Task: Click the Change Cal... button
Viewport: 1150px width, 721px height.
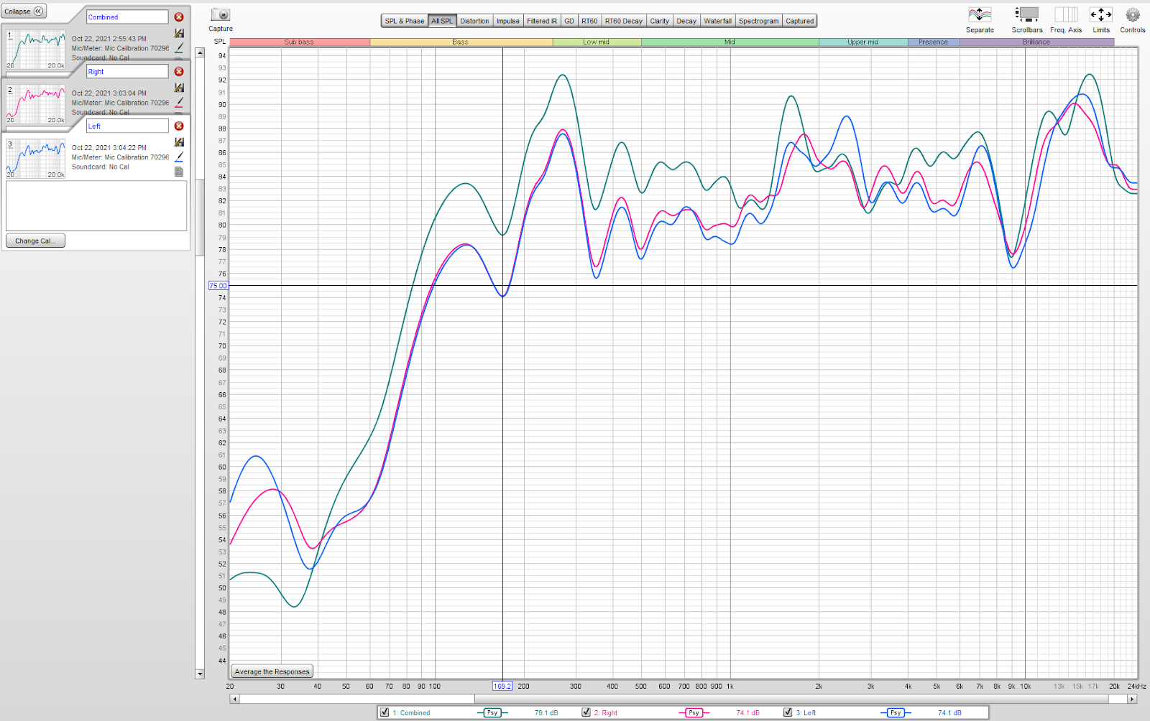Action: point(35,241)
